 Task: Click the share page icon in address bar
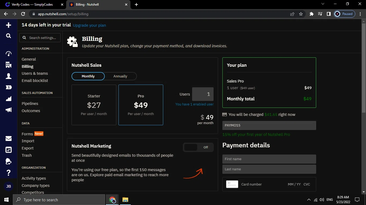point(292,14)
